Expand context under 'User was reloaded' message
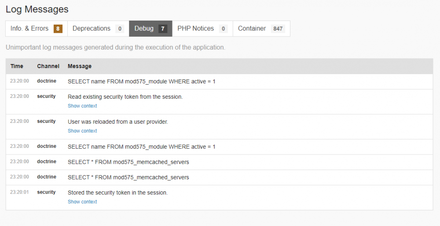 coord(82,131)
